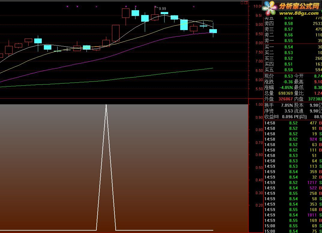Select the 14:58 trade with volume 91
Viewport: 322px width, 233px height.
293,128
